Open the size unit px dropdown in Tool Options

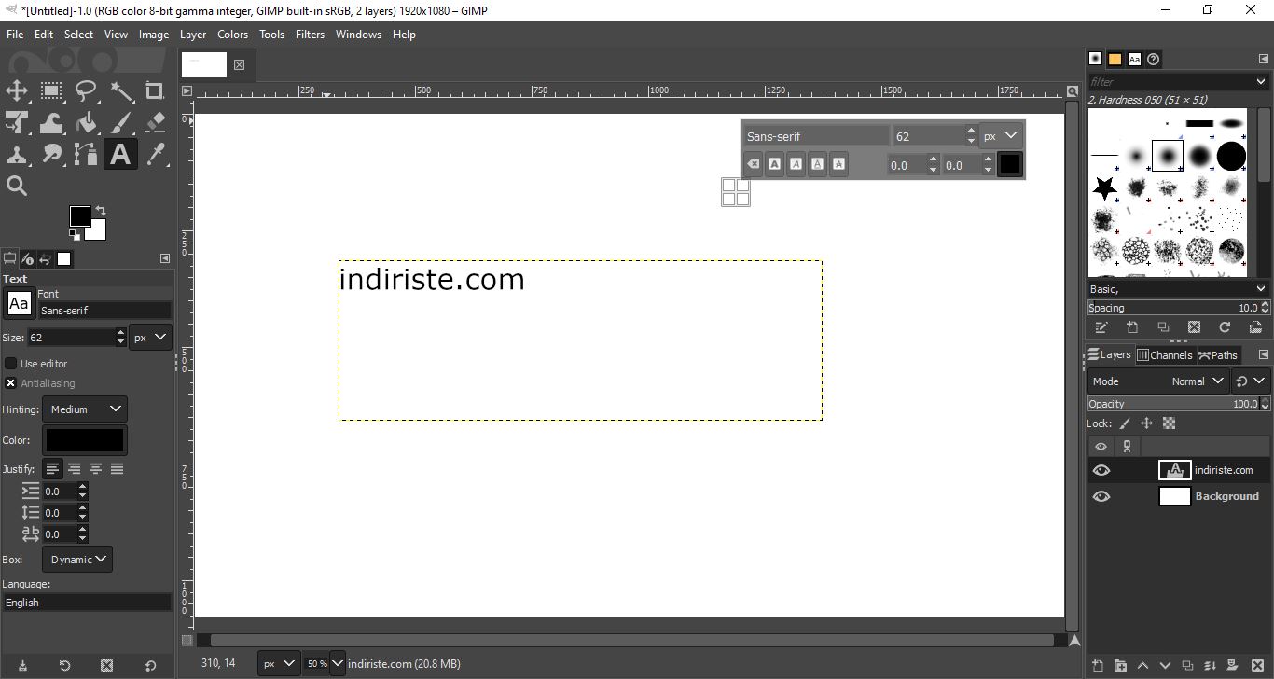click(150, 338)
